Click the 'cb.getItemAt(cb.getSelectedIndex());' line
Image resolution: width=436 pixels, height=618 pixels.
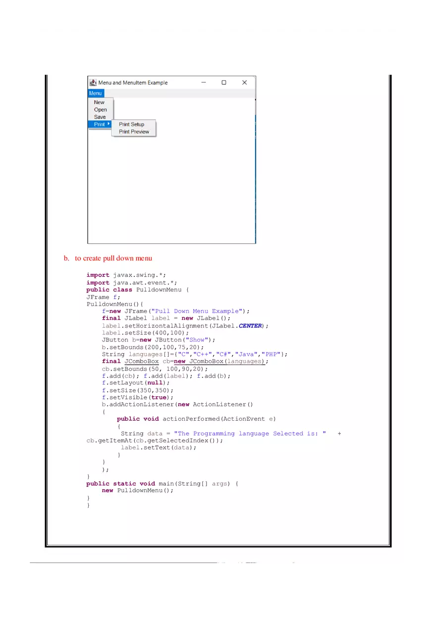tap(155, 441)
